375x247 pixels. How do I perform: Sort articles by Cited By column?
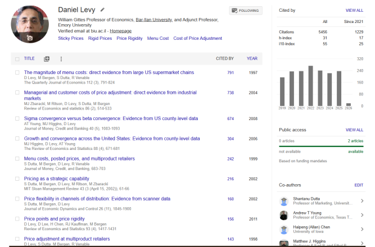225,58
